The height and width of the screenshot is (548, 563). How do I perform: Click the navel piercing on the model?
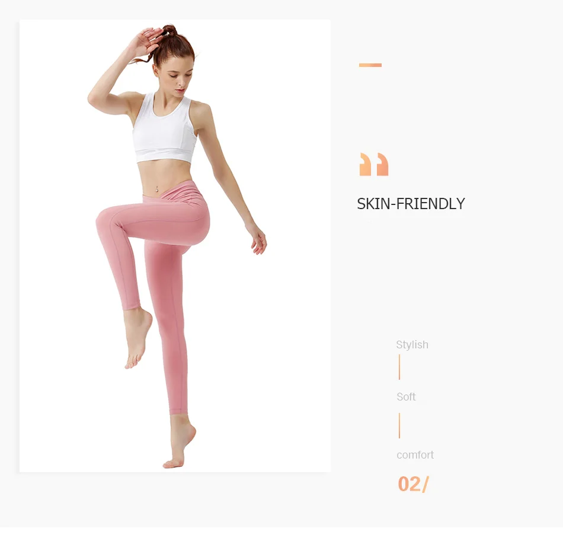coord(157,189)
